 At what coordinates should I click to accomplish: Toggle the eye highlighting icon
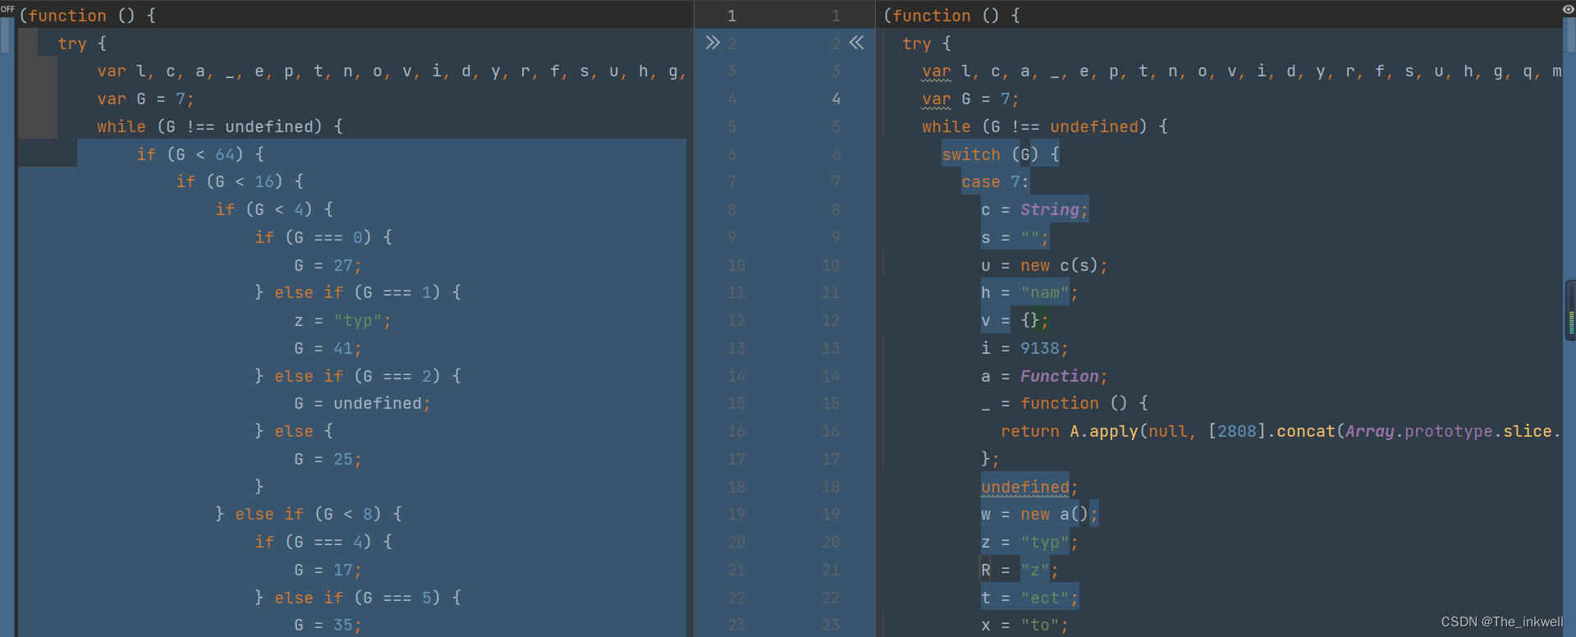(x=1568, y=9)
